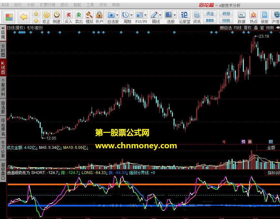Open the 数据 PE data icon
Image resolution: width=280 pixels, height=219 pixels.
pyautogui.click(x=241, y=17)
